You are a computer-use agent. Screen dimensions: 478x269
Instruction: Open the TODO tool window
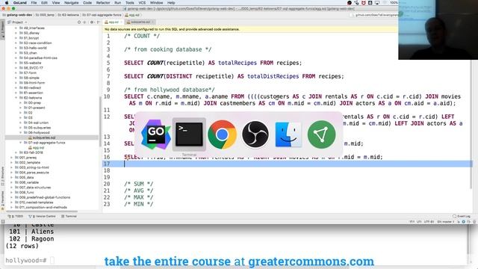pyautogui.click(x=16, y=216)
